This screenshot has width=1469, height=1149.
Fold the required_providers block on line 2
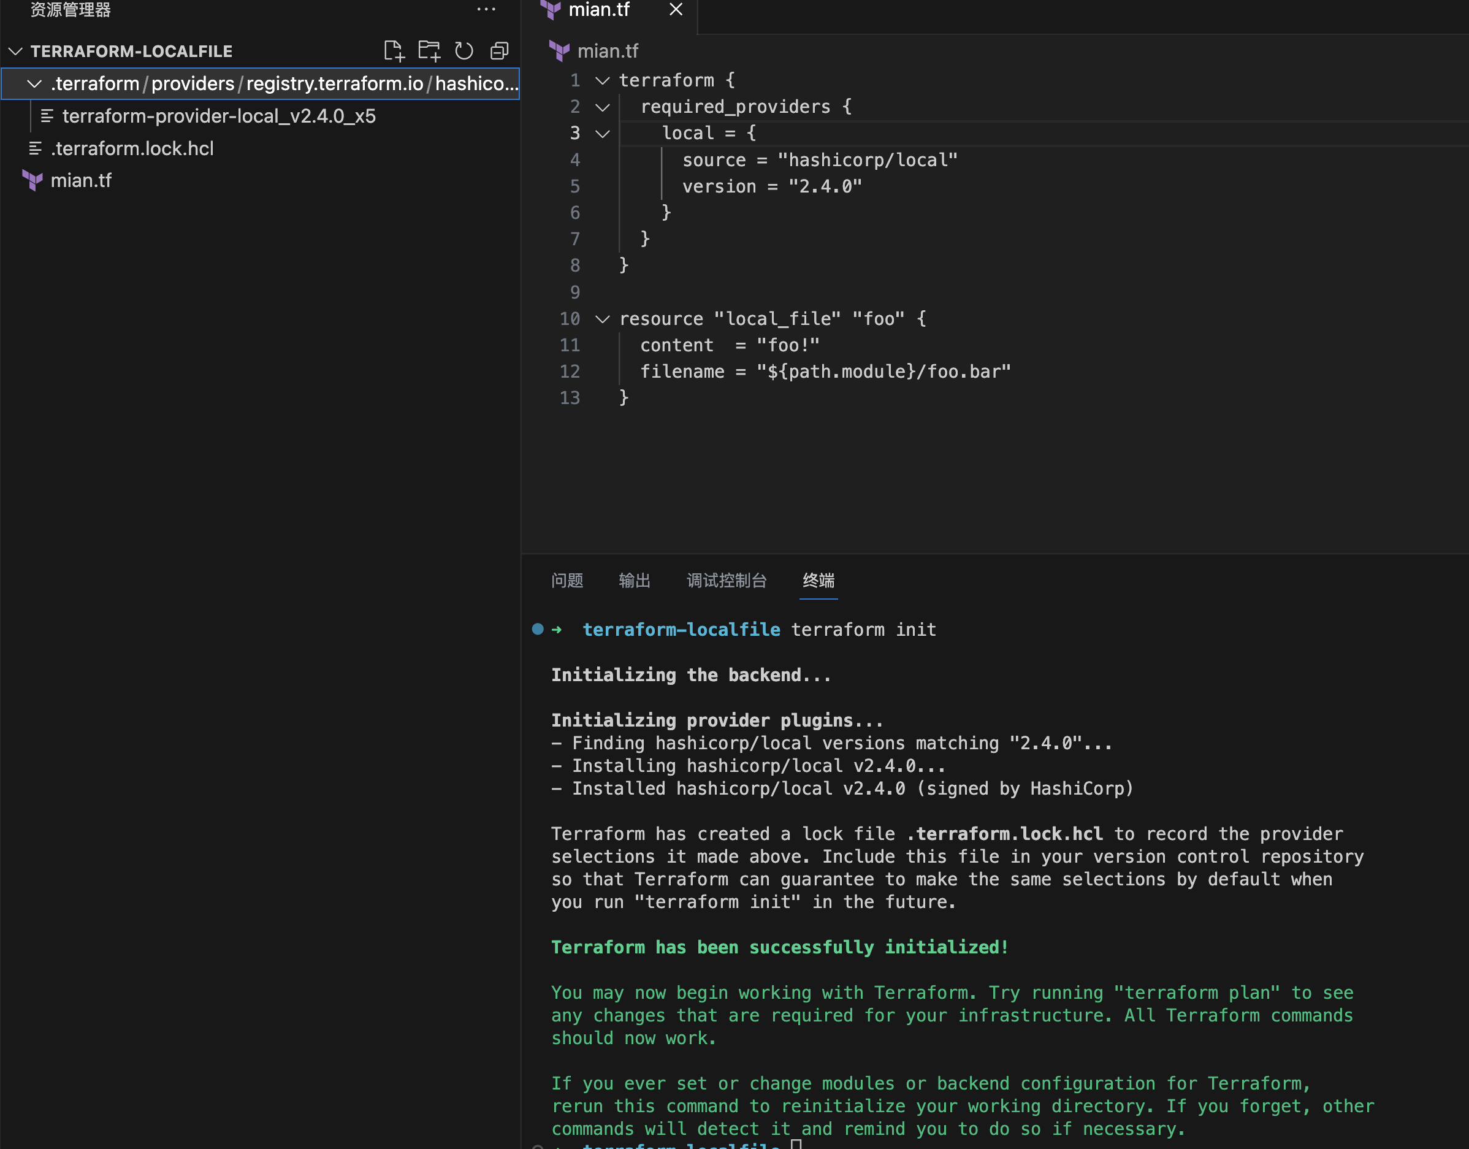coord(603,107)
